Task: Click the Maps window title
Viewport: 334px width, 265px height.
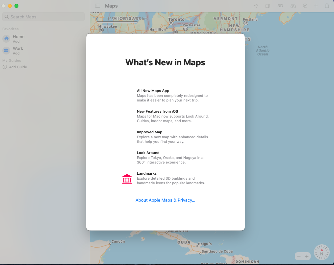Action: pos(111,6)
